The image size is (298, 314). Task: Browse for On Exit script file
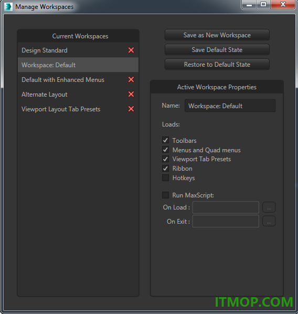point(269,221)
